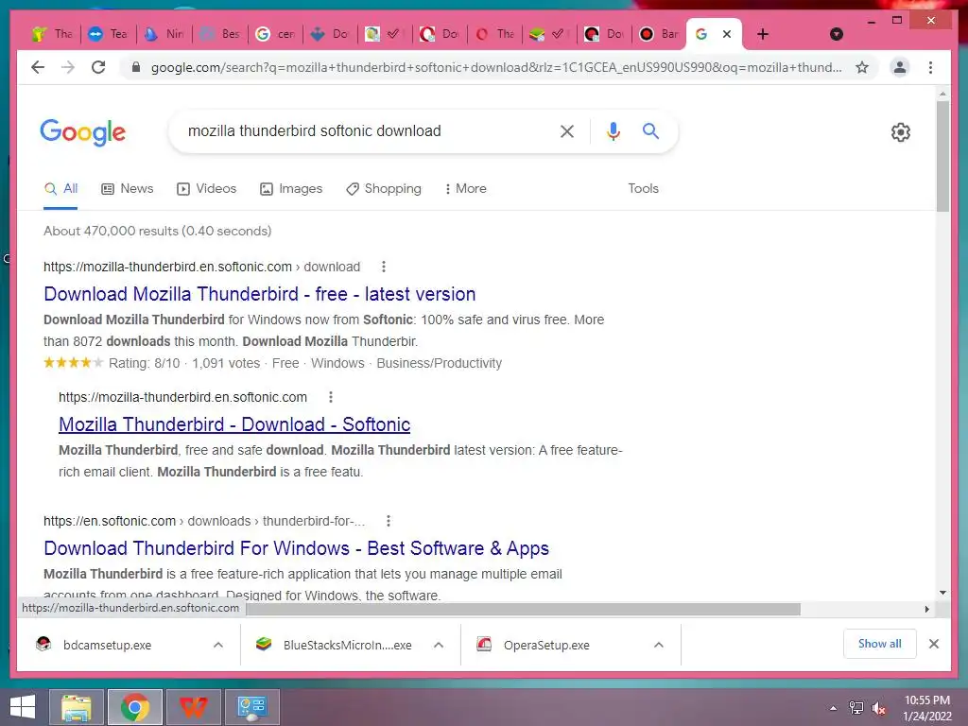Click the forward navigation arrow
The height and width of the screenshot is (726, 968).
[x=68, y=67]
